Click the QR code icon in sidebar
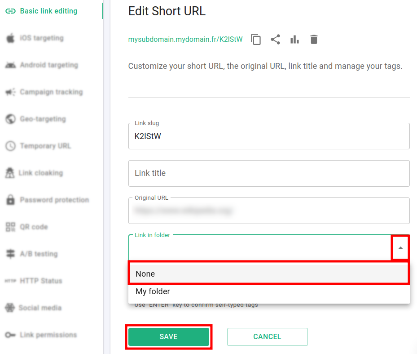Image resolution: width=417 pixels, height=354 pixels. (x=10, y=227)
